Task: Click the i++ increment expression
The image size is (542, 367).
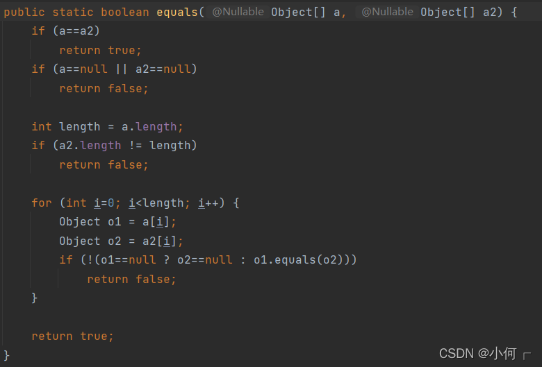Action: 208,203
